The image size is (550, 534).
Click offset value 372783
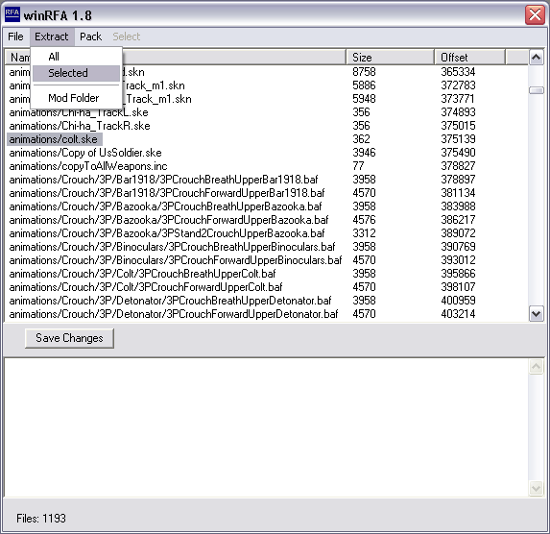(x=458, y=85)
